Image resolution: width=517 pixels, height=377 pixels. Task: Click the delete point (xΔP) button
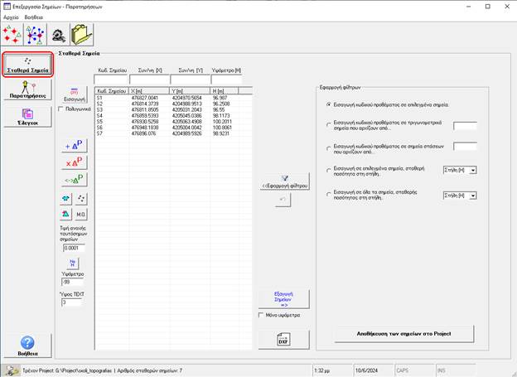point(74,162)
